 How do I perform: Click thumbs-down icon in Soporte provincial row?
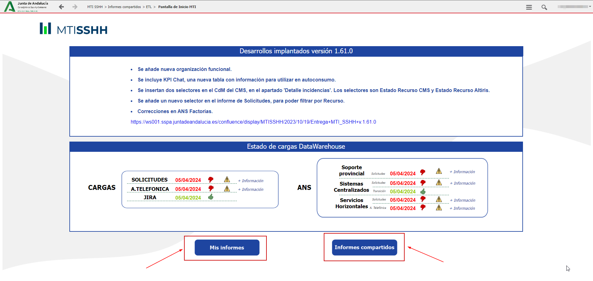coord(423,172)
